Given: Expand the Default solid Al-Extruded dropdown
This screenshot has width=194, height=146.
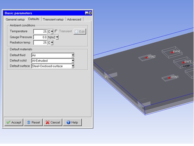Looking at the screenshot, I should [73, 61].
